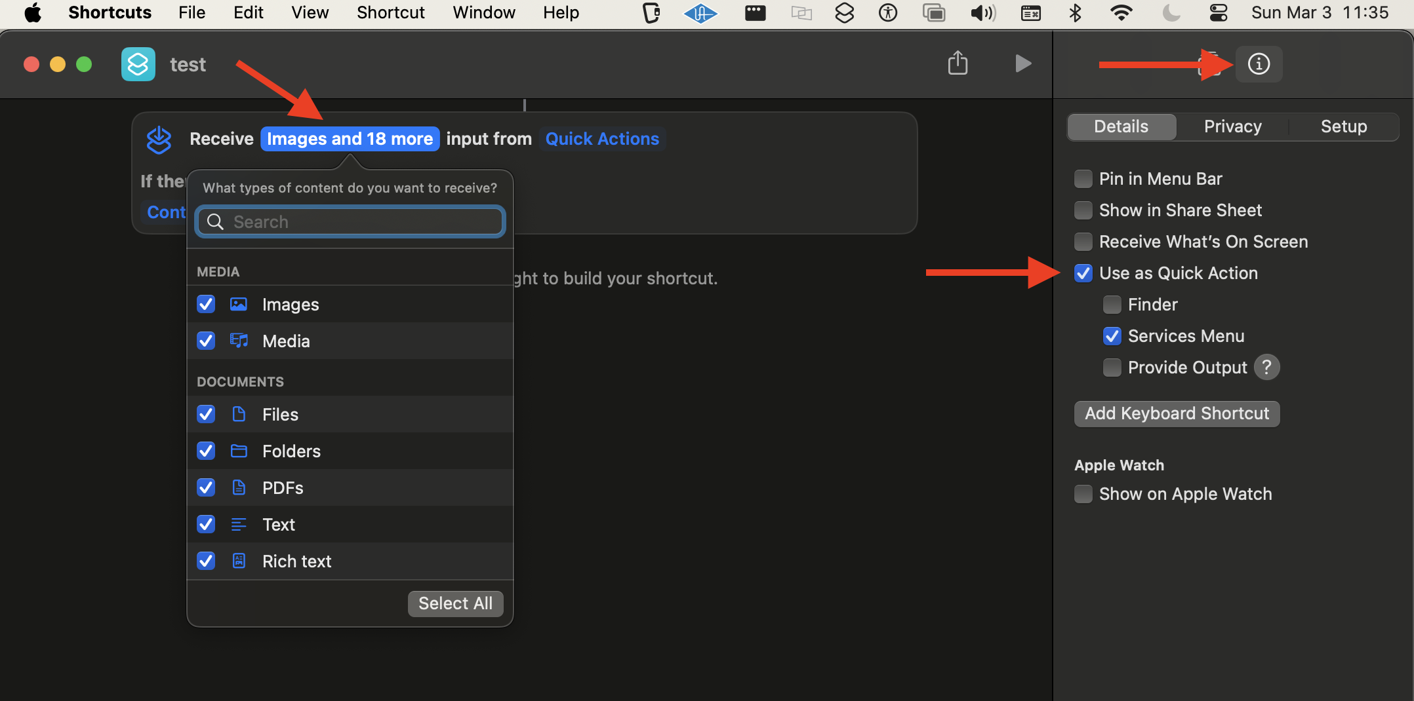This screenshot has width=1414, height=701.
Task: Click the volume icon in the menu bar
Action: (982, 13)
